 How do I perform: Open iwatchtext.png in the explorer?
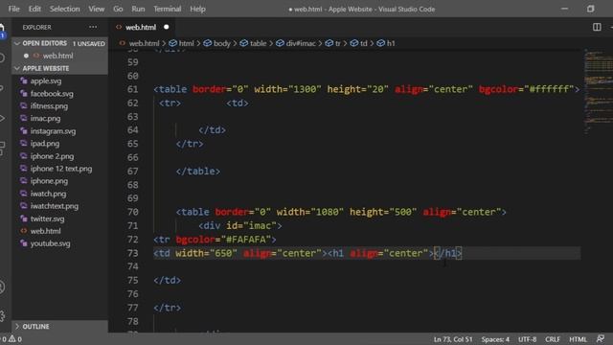[x=59, y=206]
